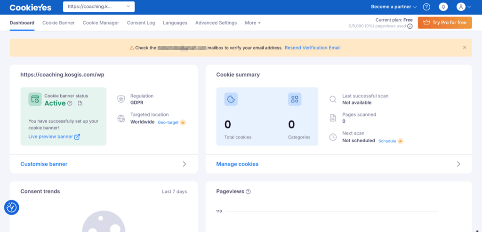Click the Next scan clock icon
Image resolution: width=482 pixels, height=232 pixels.
coord(333,137)
